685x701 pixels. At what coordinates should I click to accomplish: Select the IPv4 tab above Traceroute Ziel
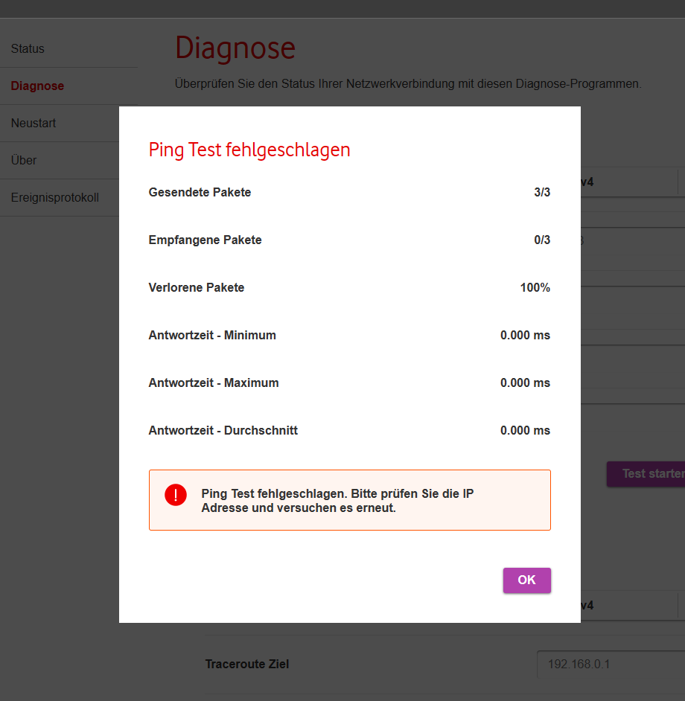[x=588, y=606]
